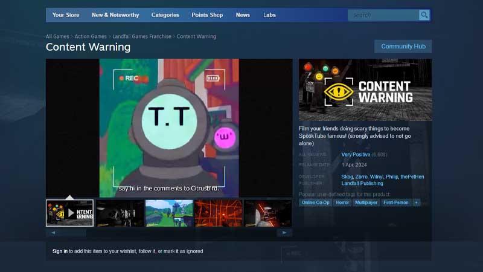Open the Action Games breadcrumb
Viewport: 483px width, 272px height.
tap(91, 36)
